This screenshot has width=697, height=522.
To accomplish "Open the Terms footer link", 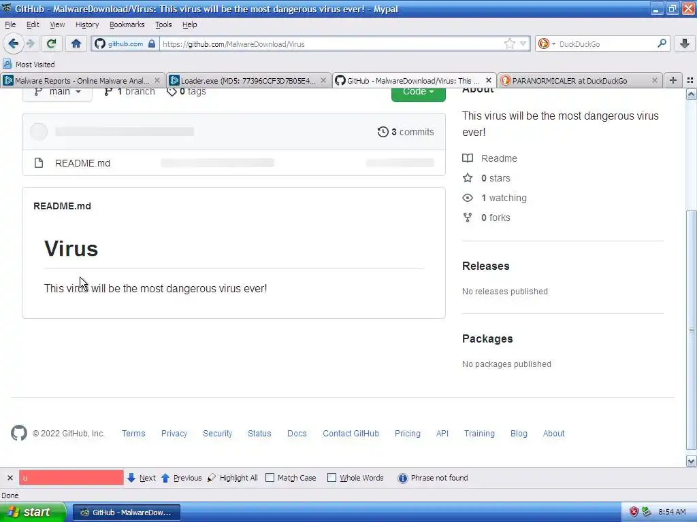I will (133, 433).
